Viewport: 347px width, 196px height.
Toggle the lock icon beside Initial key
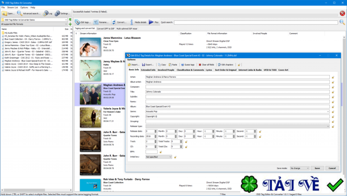click(x=176, y=157)
